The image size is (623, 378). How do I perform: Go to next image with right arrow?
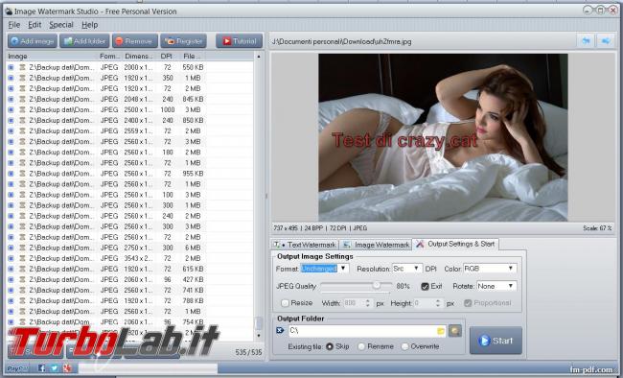[x=606, y=41]
